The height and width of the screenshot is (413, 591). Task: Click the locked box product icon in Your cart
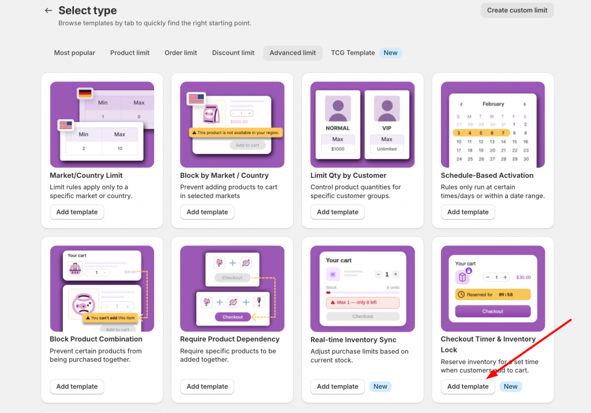(463, 277)
